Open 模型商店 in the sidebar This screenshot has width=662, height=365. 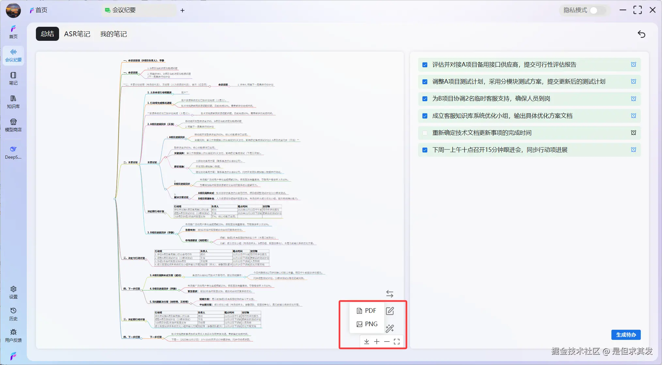(13, 125)
